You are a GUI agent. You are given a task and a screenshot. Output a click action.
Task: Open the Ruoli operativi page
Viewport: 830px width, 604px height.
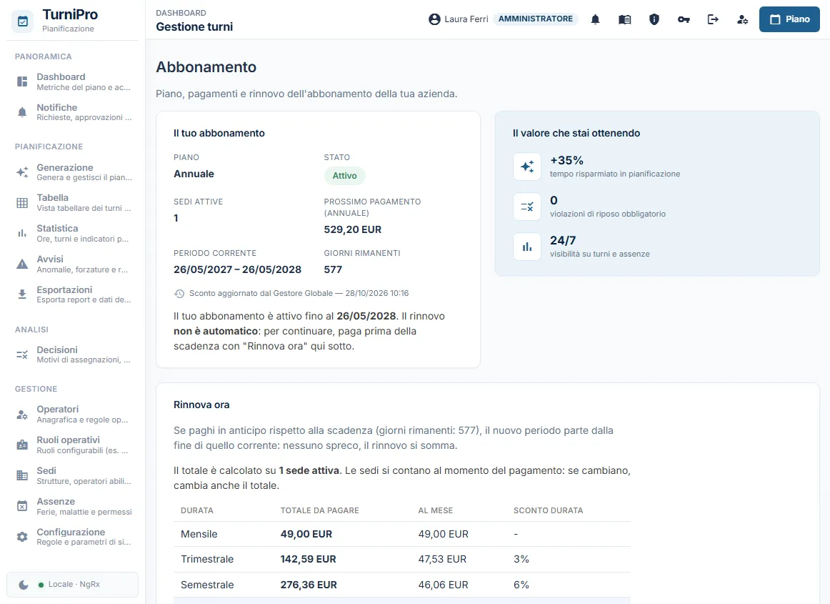[73, 445]
